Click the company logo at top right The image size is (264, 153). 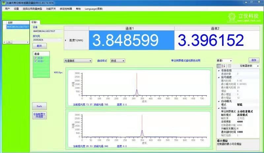(x=245, y=17)
